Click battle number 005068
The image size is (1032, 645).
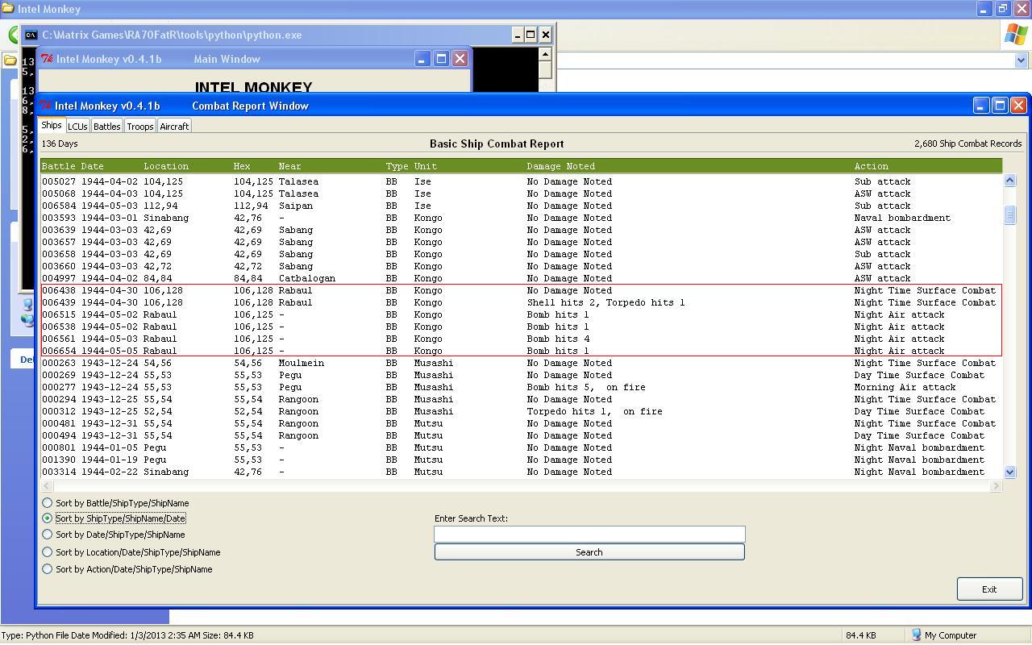point(59,193)
